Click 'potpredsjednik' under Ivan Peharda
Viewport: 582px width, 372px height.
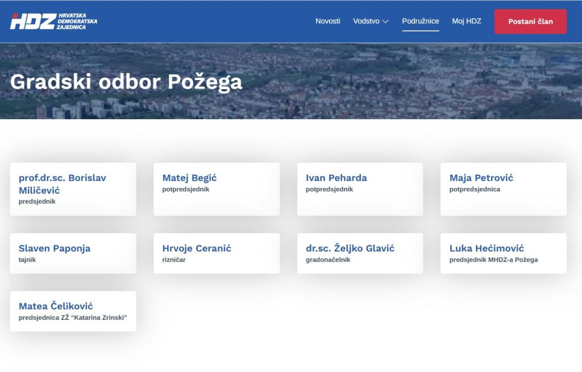[x=330, y=189]
